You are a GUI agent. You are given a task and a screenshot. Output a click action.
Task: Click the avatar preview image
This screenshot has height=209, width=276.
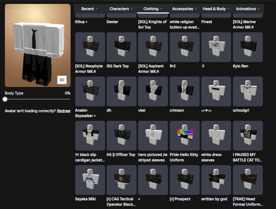coord(38,45)
